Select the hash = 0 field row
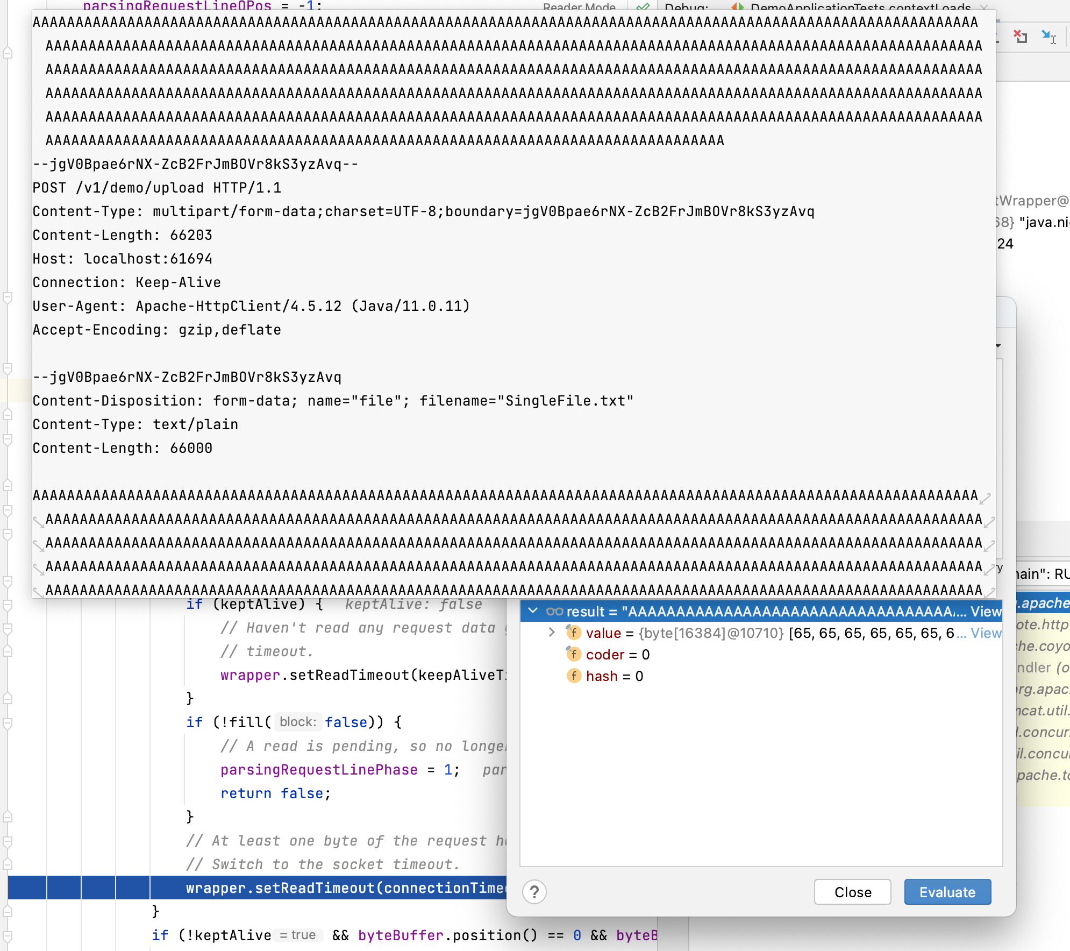1070x951 pixels. [x=761, y=676]
